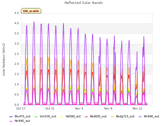Image resolution: width=168 pixels, height=126 pixels.
Task: Click the magenta Nir945_out legend swatch
Action: tap(11, 121)
